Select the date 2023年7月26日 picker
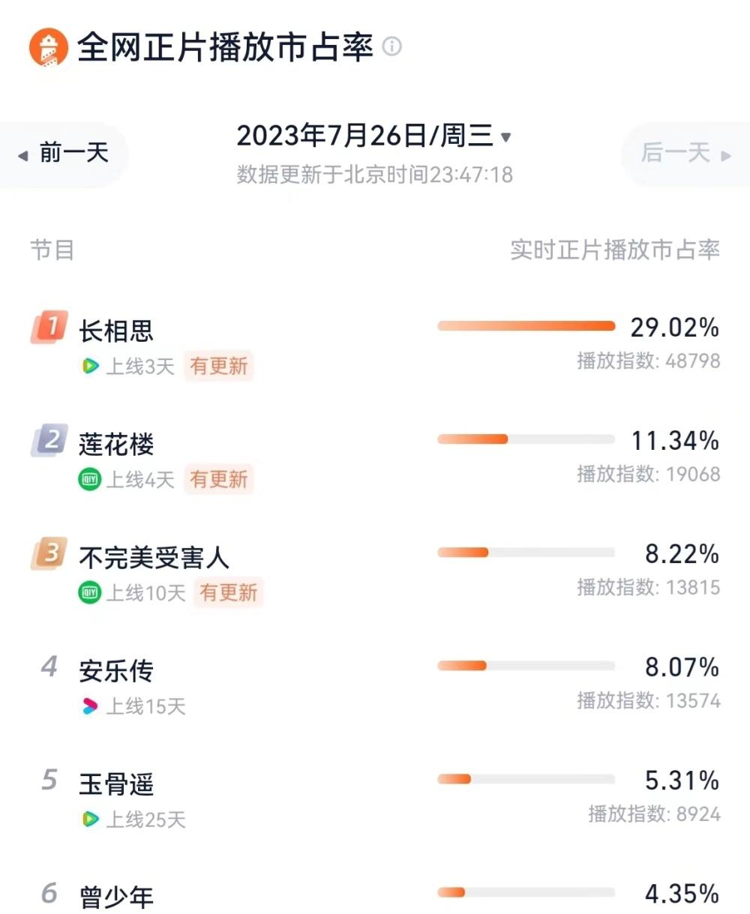Screen dimensions: 750x914 [365, 136]
